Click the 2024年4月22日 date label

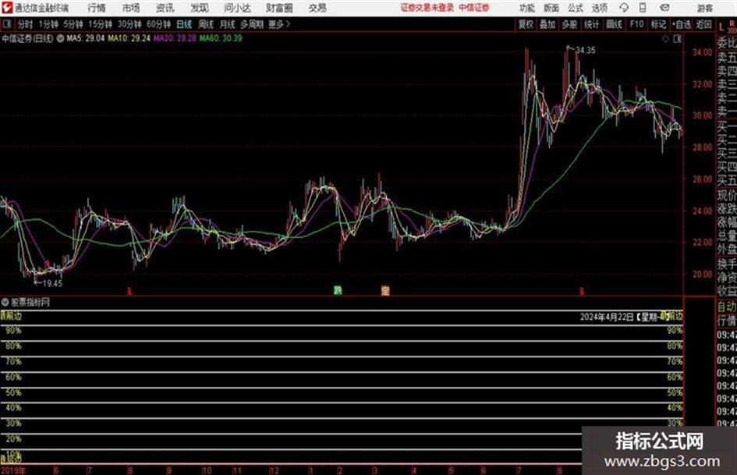point(607,317)
